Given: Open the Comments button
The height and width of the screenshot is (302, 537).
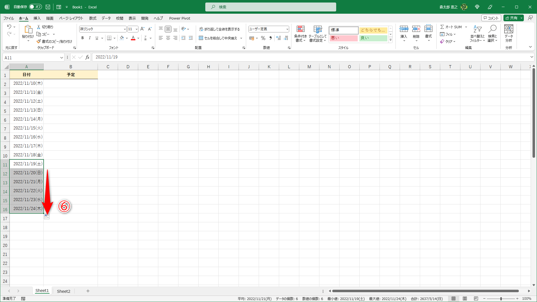Looking at the screenshot, I should (x=491, y=18).
